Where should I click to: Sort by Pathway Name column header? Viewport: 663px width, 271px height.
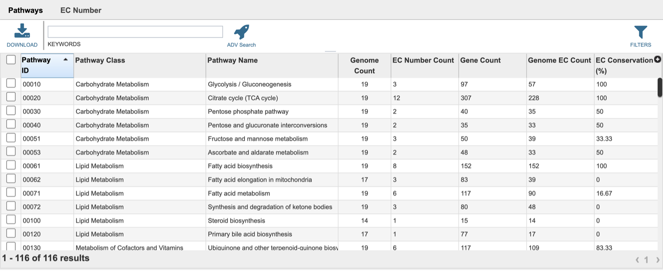(x=272, y=66)
